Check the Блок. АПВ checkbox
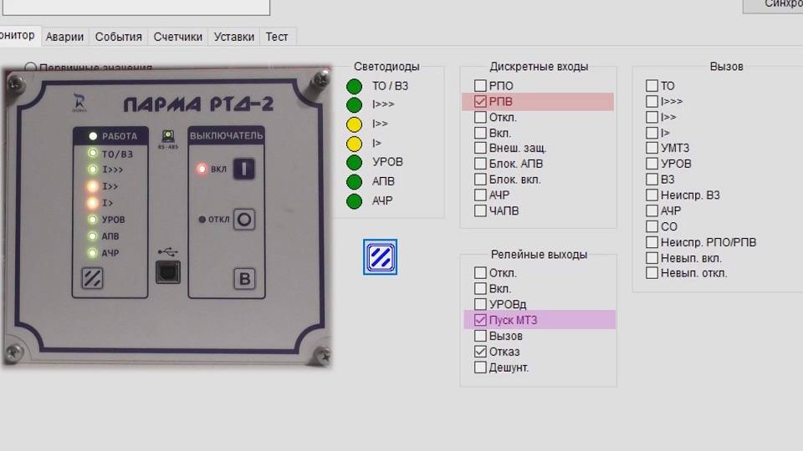Screen dimensions: 803x451 coord(480,164)
